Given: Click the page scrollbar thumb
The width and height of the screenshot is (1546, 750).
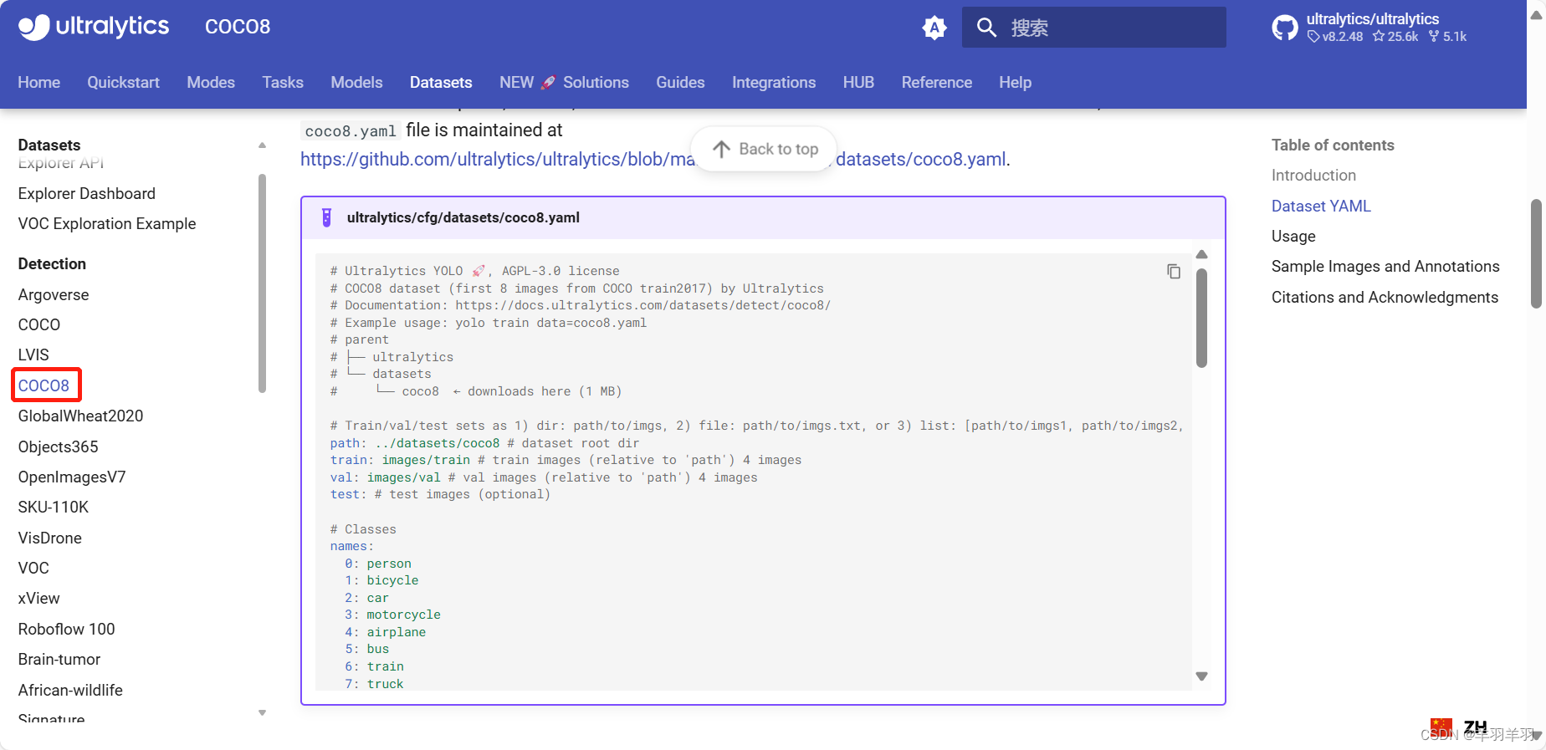Looking at the screenshot, I should (1536, 253).
